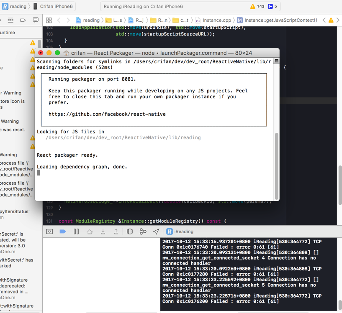
Task: Show the report navigator tab icon
Action: pos(36,20)
